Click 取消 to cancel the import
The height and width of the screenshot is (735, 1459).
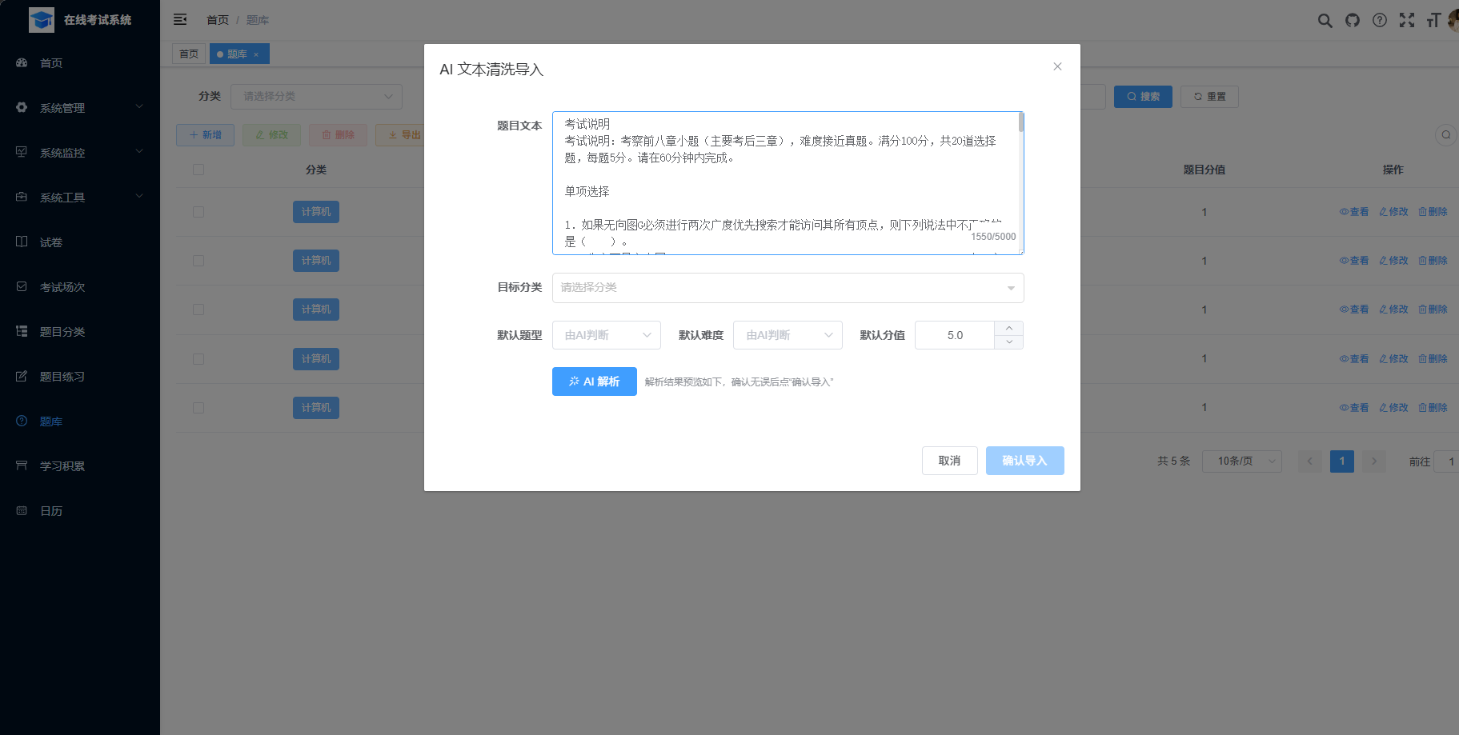tap(949, 461)
